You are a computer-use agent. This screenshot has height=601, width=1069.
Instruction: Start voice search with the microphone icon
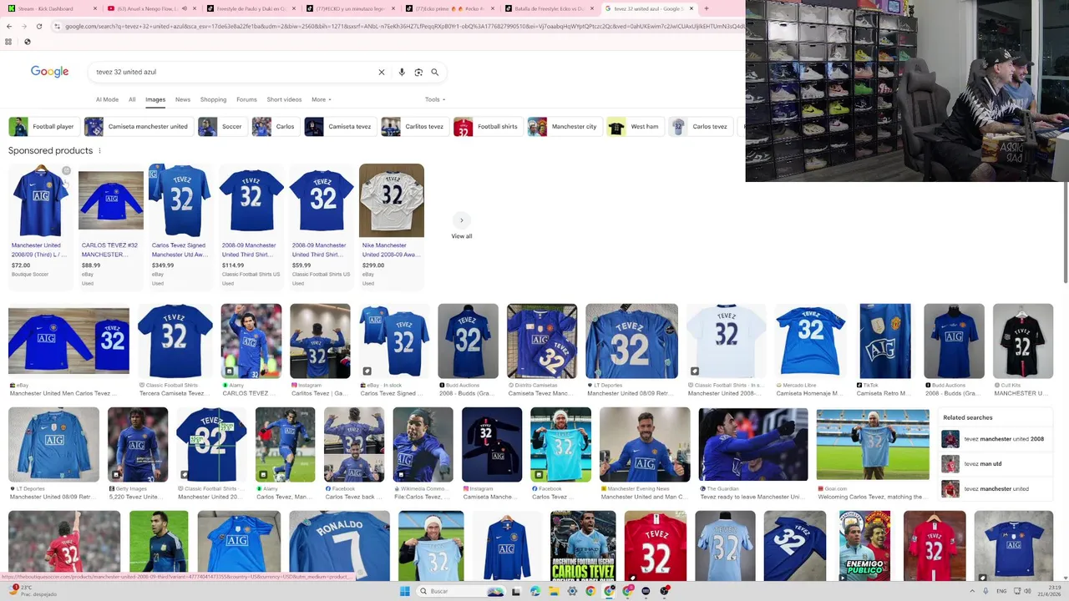point(402,72)
